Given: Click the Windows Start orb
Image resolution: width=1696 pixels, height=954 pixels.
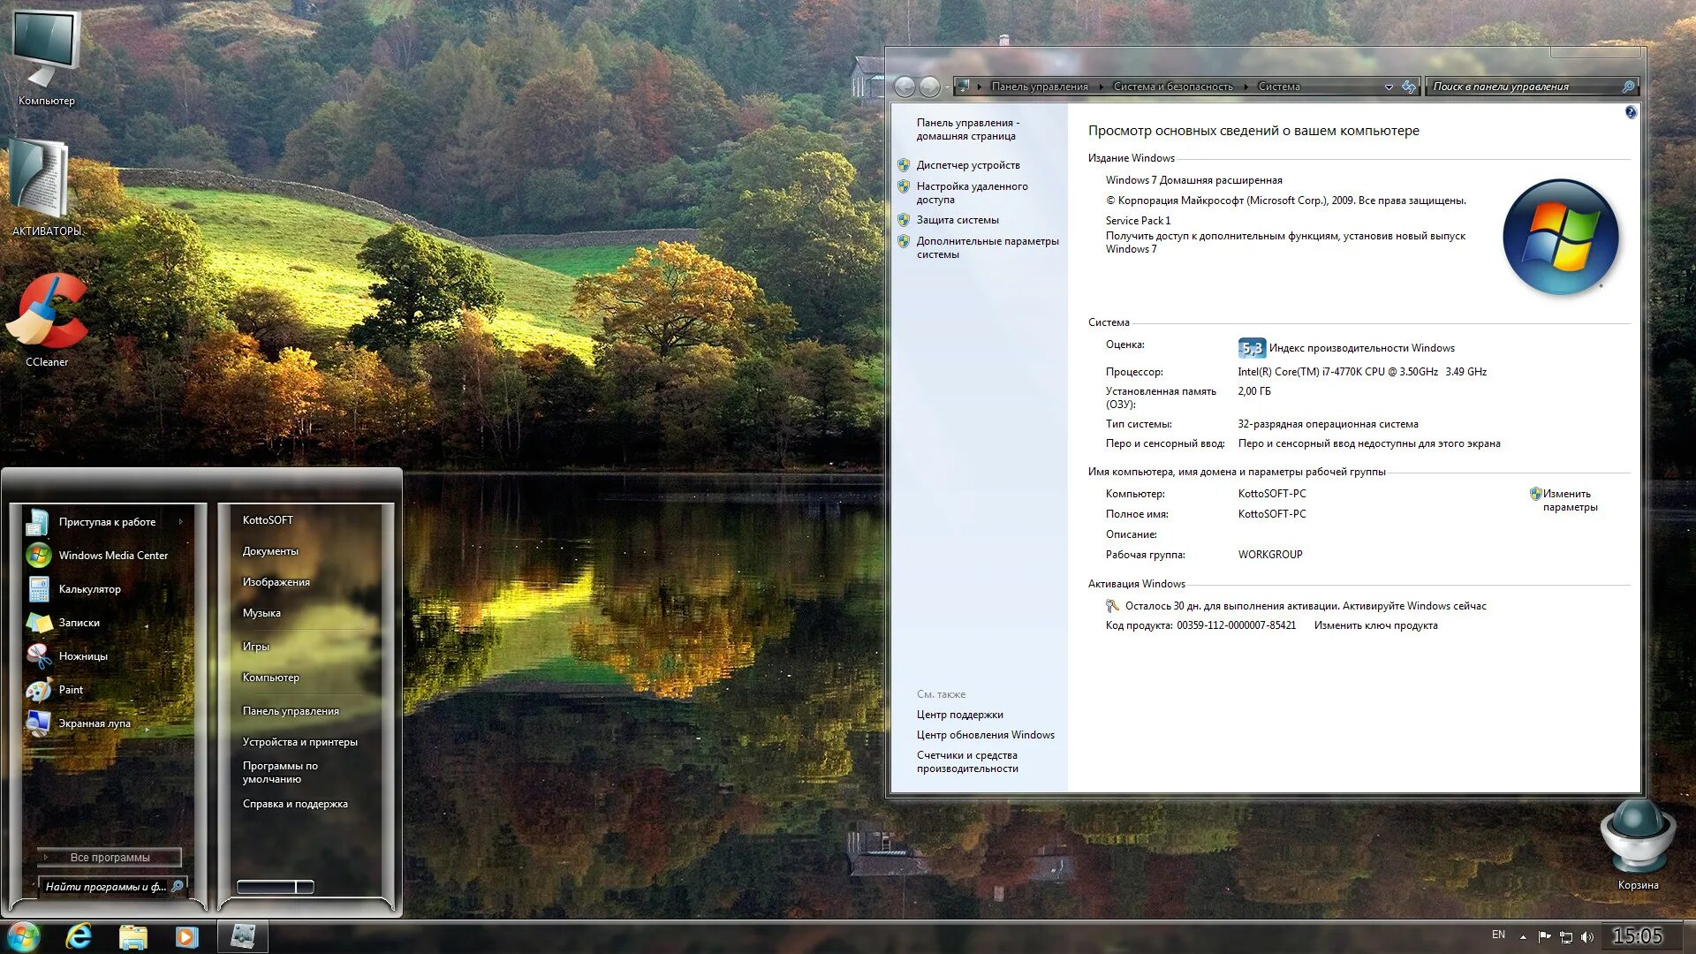Looking at the screenshot, I should click(23, 936).
